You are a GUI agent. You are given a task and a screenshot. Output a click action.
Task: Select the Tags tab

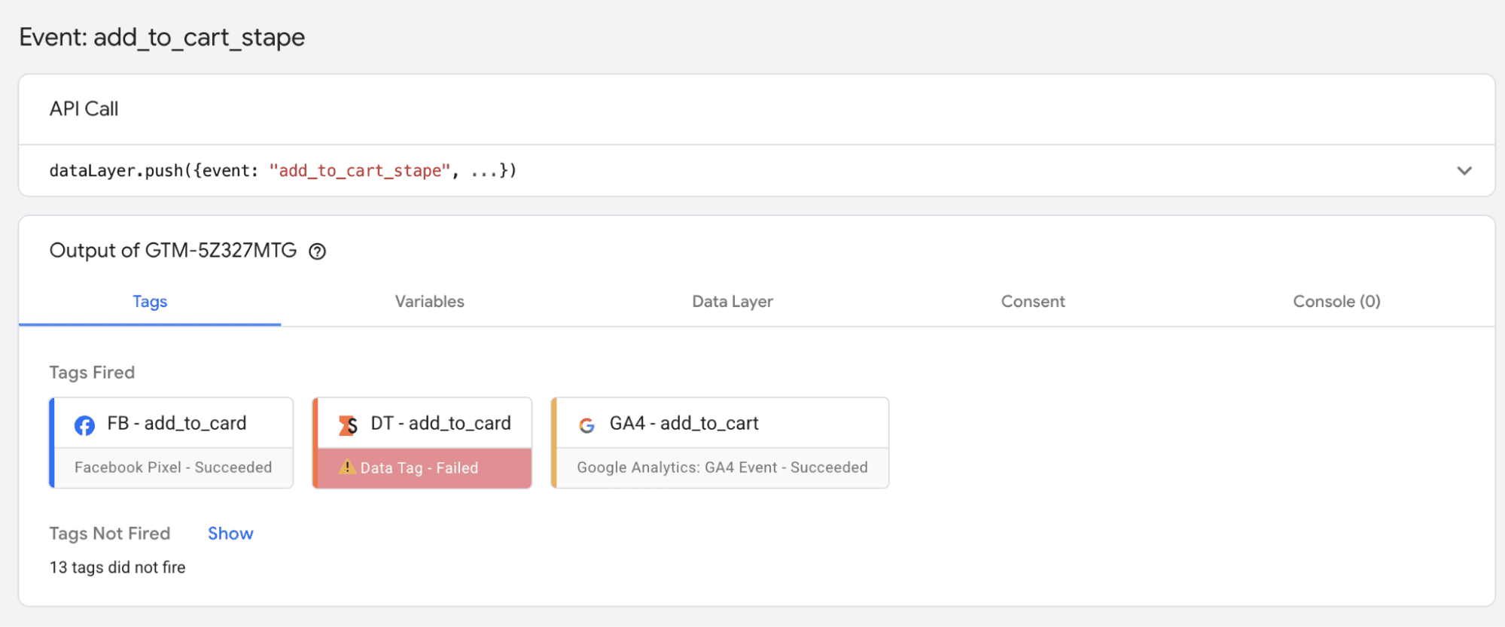pos(150,302)
